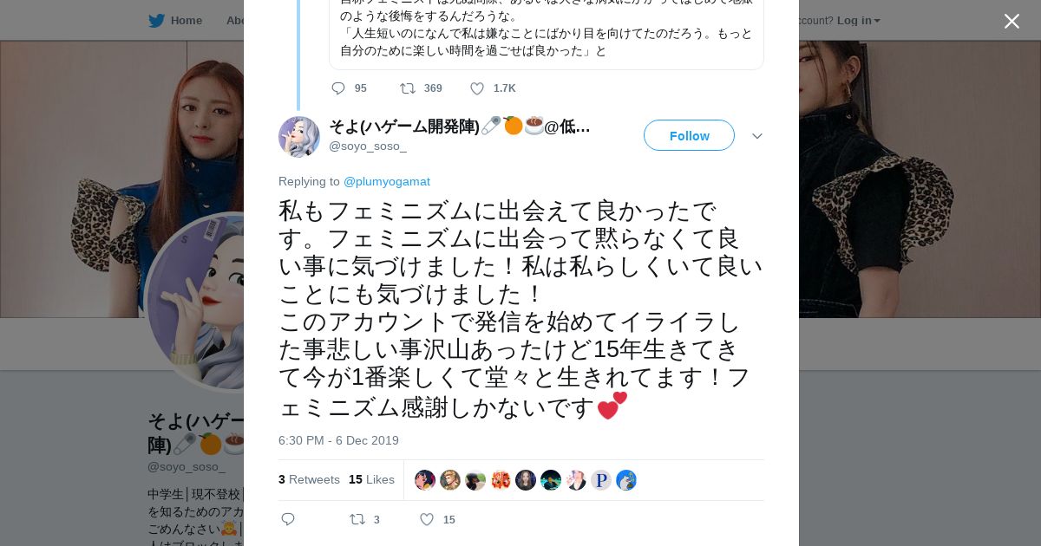View the 3 Retweets list
Viewport: 1041px width, 546px height.
pyautogui.click(x=309, y=479)
